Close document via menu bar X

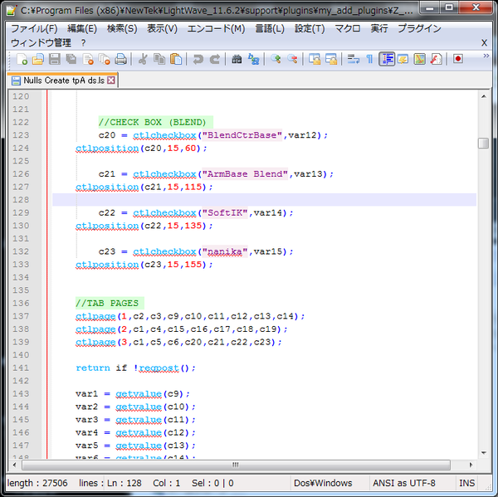[484, 42]
